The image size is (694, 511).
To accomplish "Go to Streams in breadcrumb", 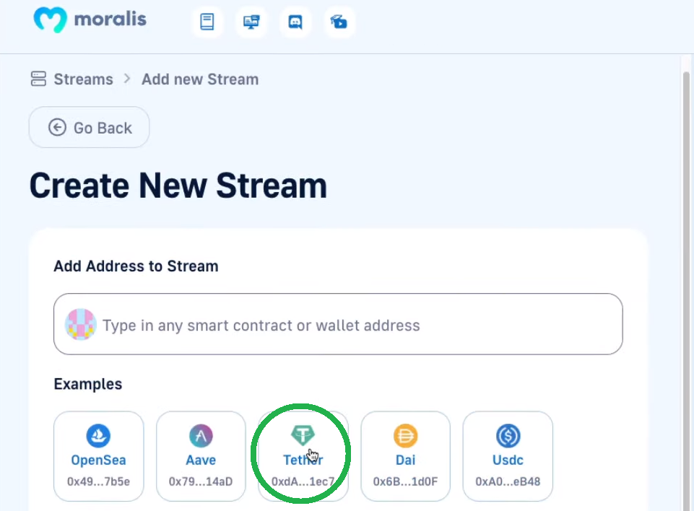I will click(83, 79).
